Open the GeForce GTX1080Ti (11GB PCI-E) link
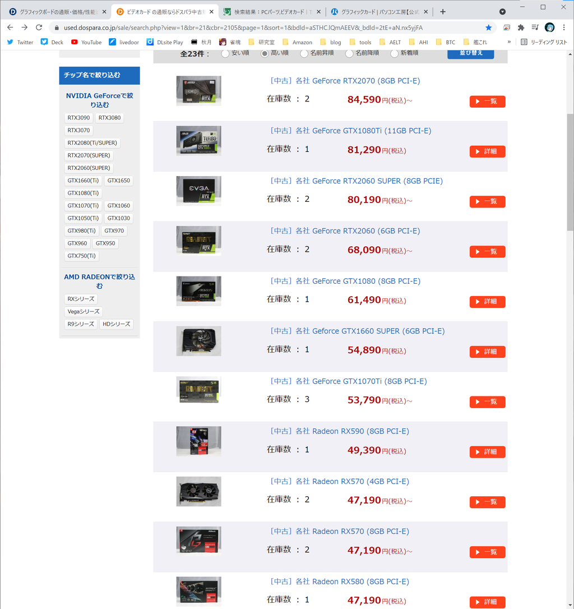574x609 pixels. (x=351, y=131)
